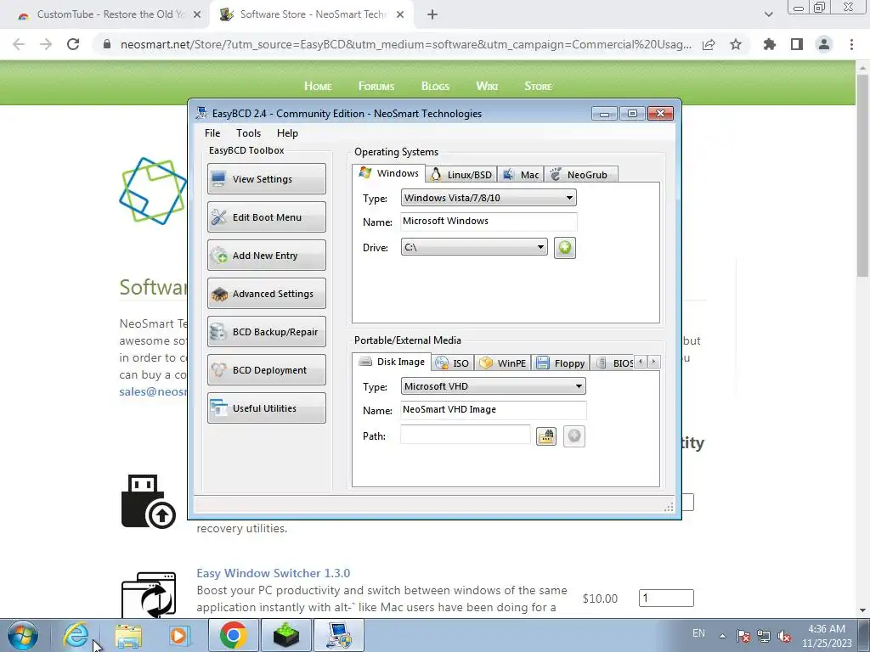
Task: Open Useful Utilities section
Action: pyautogui.click(x=266, y=408)
